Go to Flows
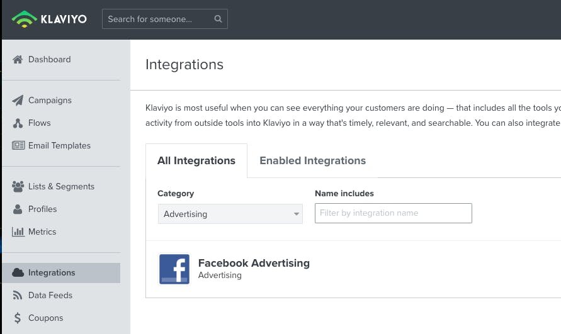The height and width of the screenshot is (334, 561). point(40,123)
